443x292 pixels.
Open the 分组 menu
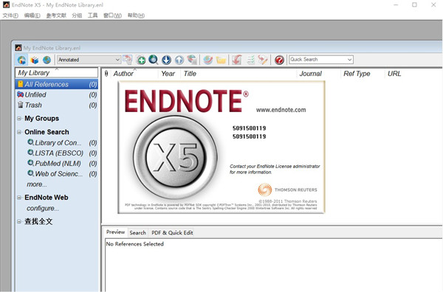[x=77, y=15]
